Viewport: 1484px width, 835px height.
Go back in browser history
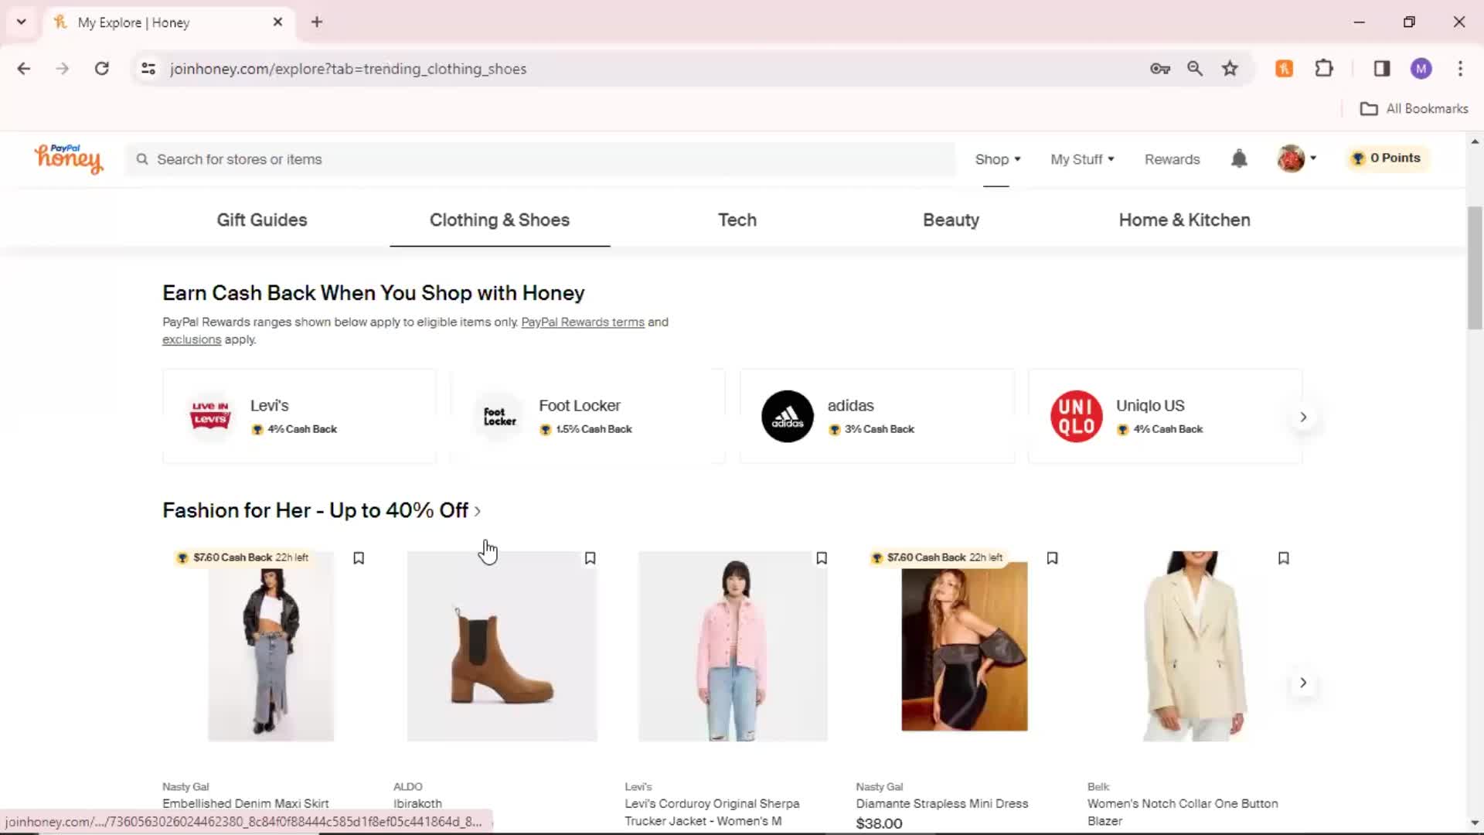coord(24,68)
